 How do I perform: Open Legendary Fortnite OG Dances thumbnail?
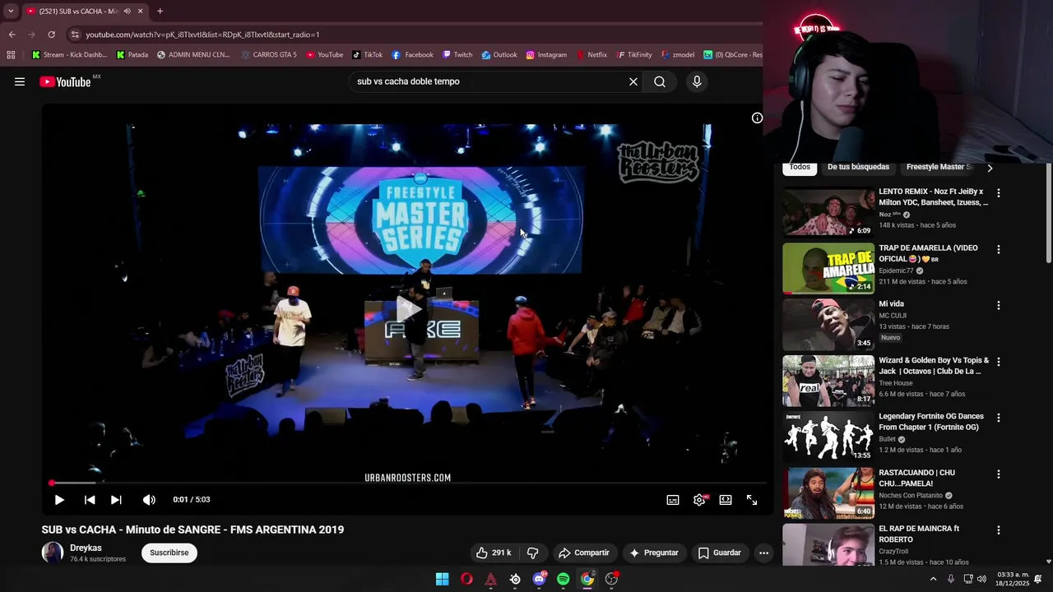click(828, 437)
